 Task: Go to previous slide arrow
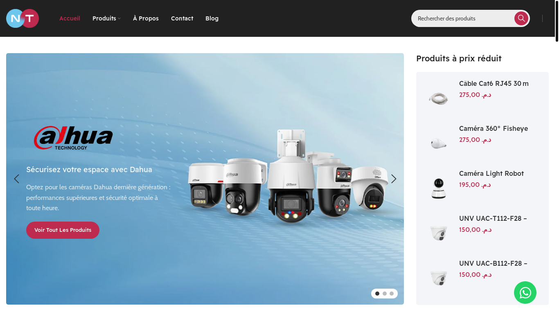[16, 179]
